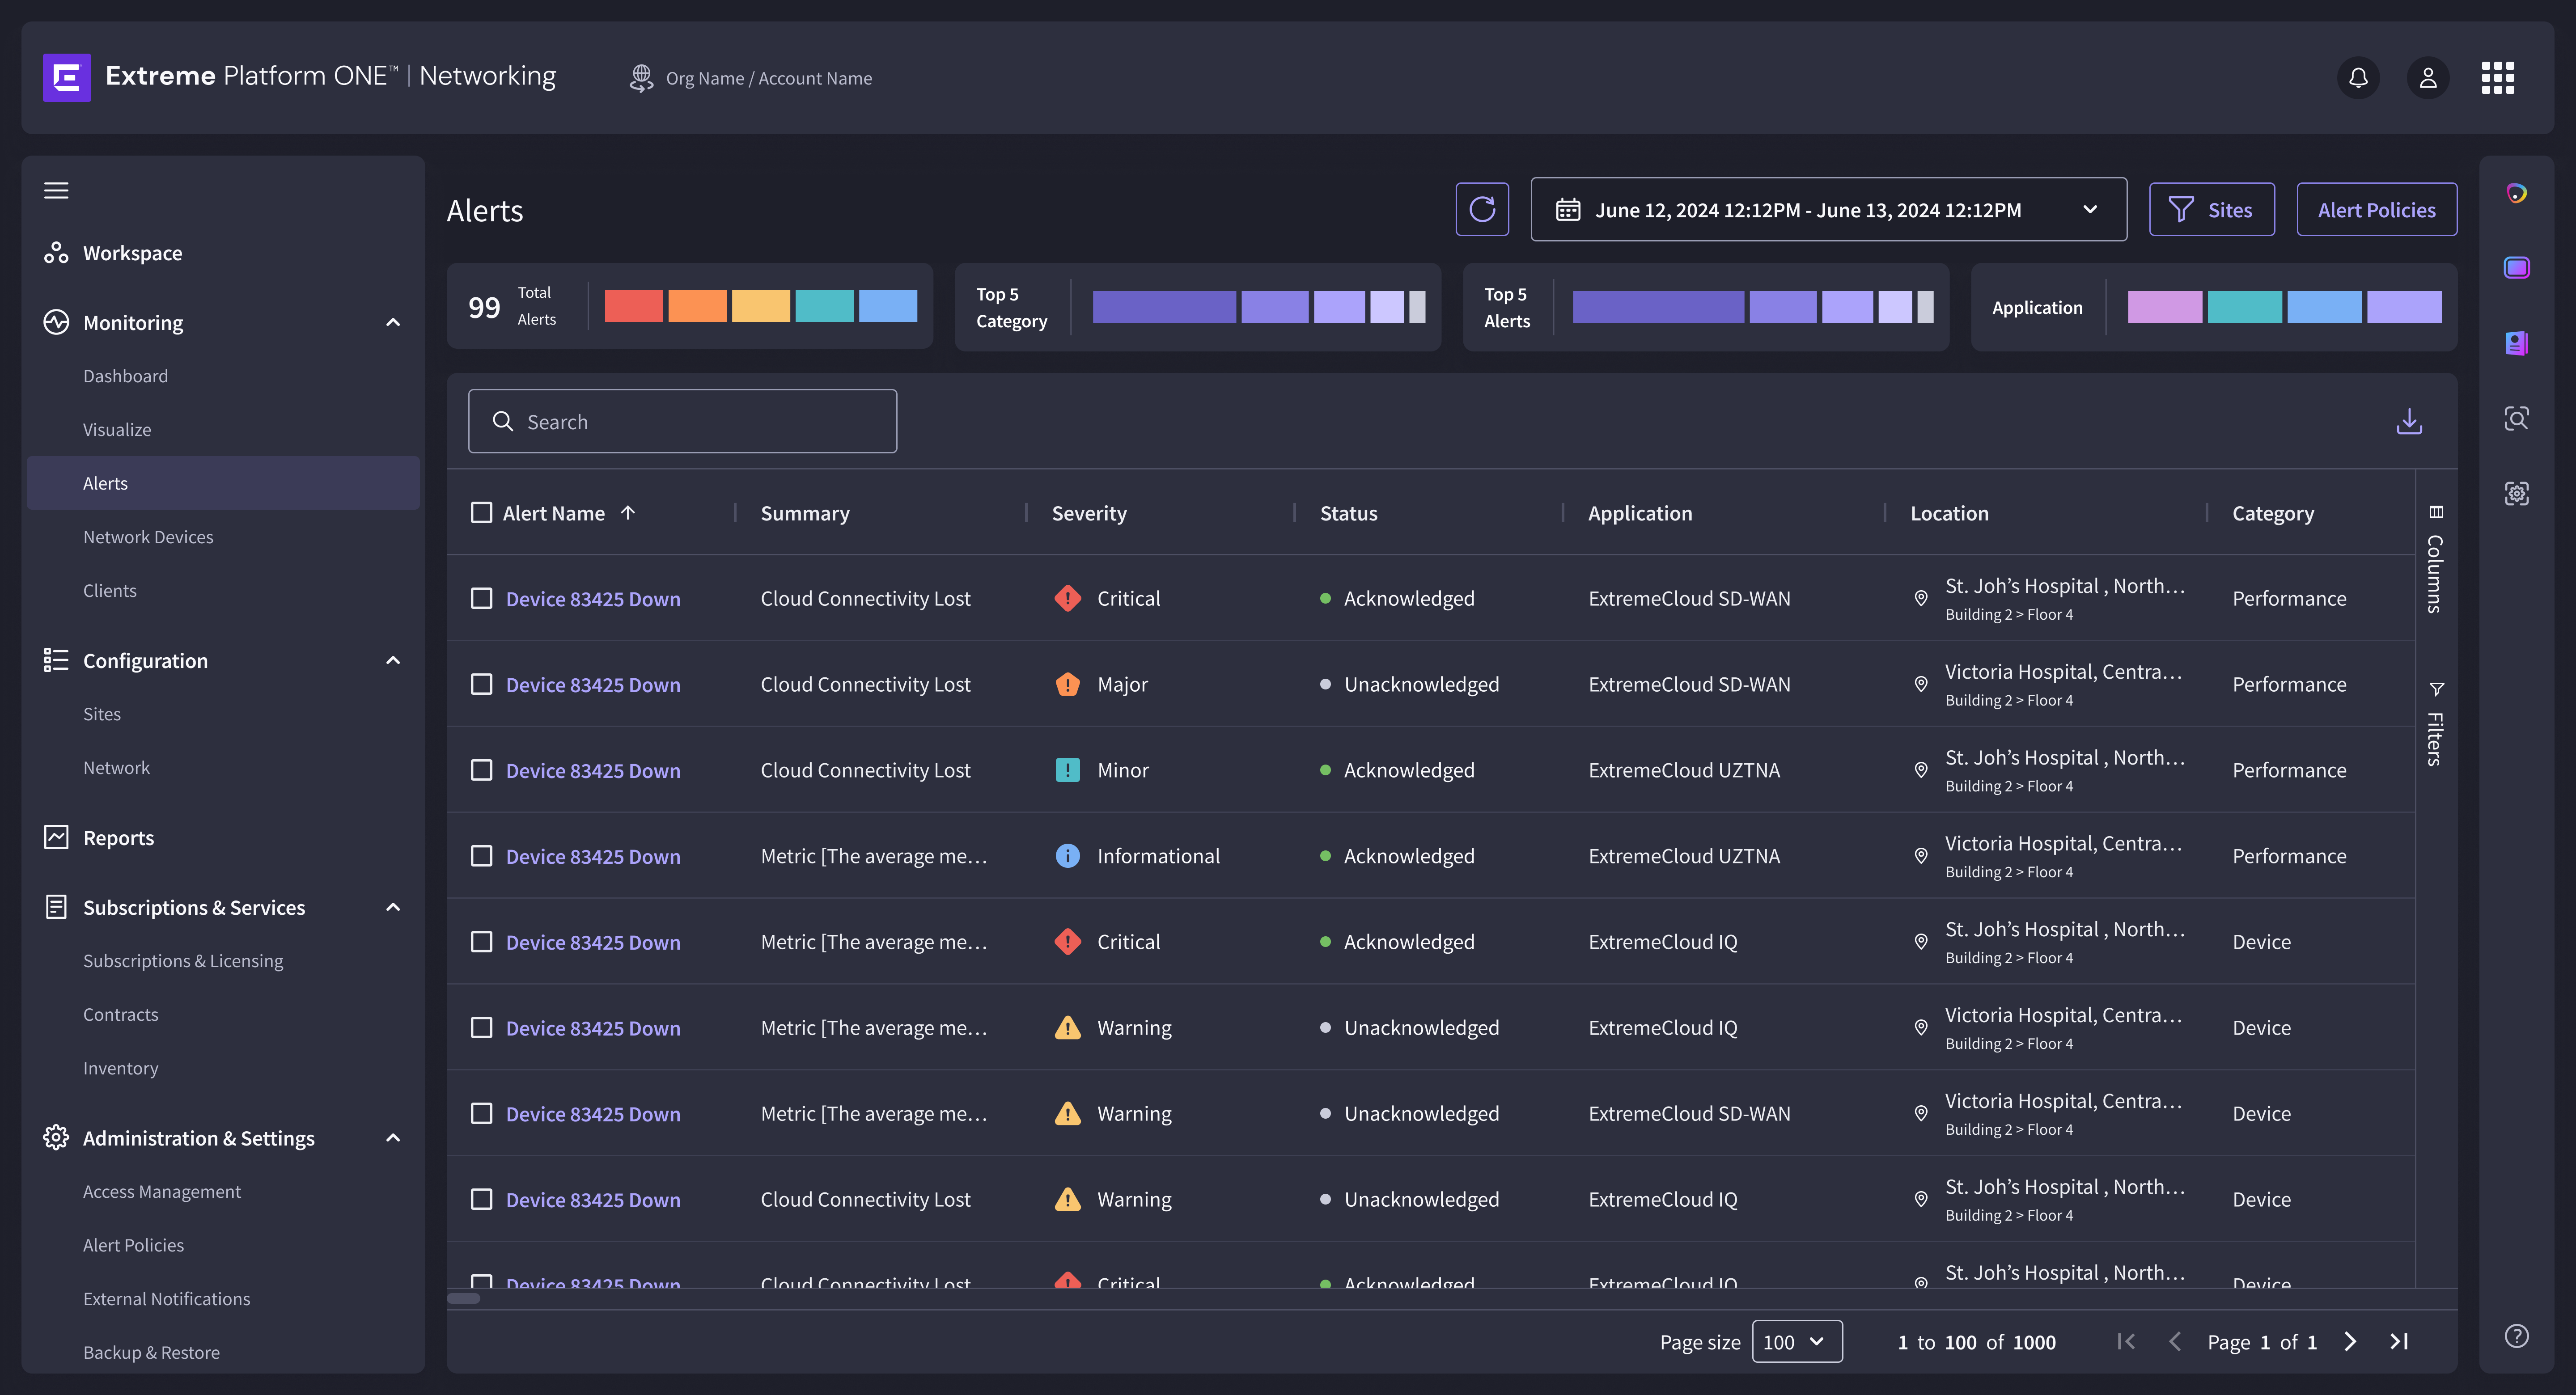This screenshot has width=2576, height=1395.
Task: Open Device 83425 Down link in Informational row
Action: [593, 857]
